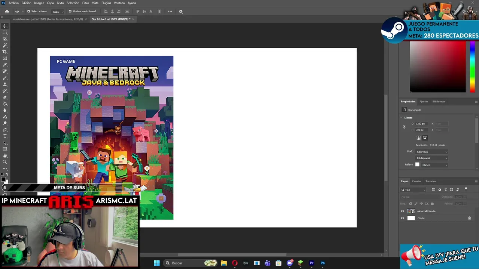Select the Rectangular Marquee tool
The height and width of the screenshot is (269, 479).
[x=5, y=33]
